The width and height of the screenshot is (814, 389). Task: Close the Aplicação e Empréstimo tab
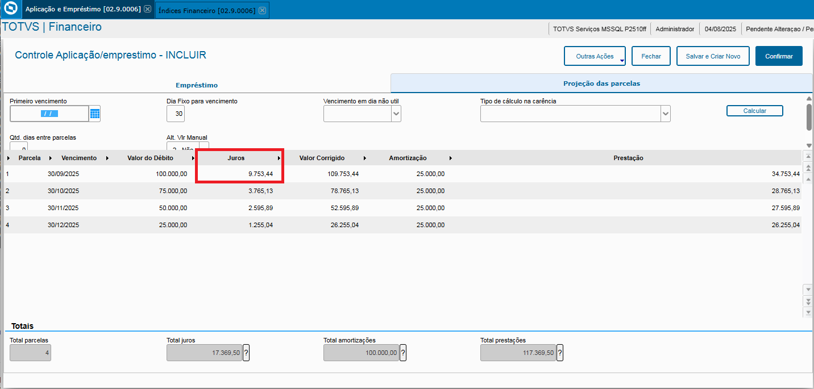coord(148,9)
